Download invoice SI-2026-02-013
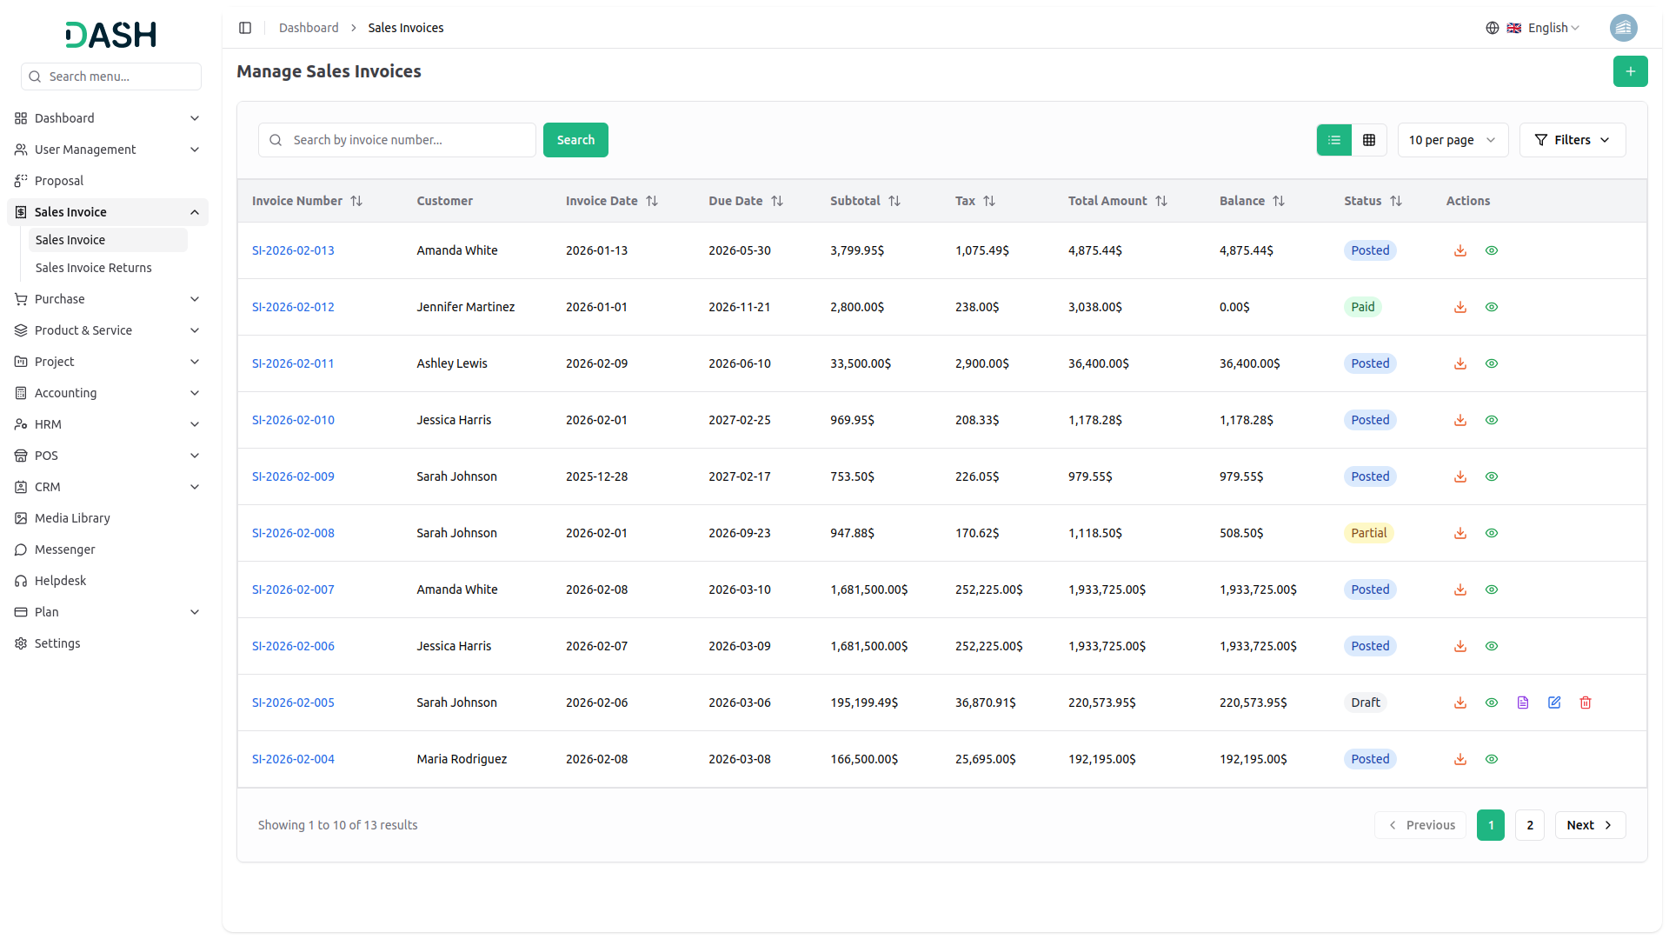 pyautogui.click(x=1460, y=250)
